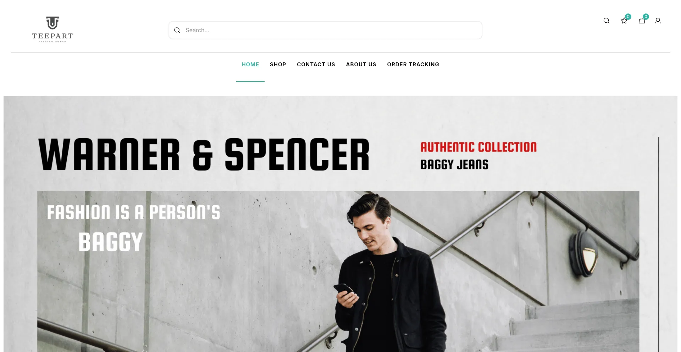Screen dimensions: 681x352
Task: Click the Authentic Collection red text
Action: 478,147
